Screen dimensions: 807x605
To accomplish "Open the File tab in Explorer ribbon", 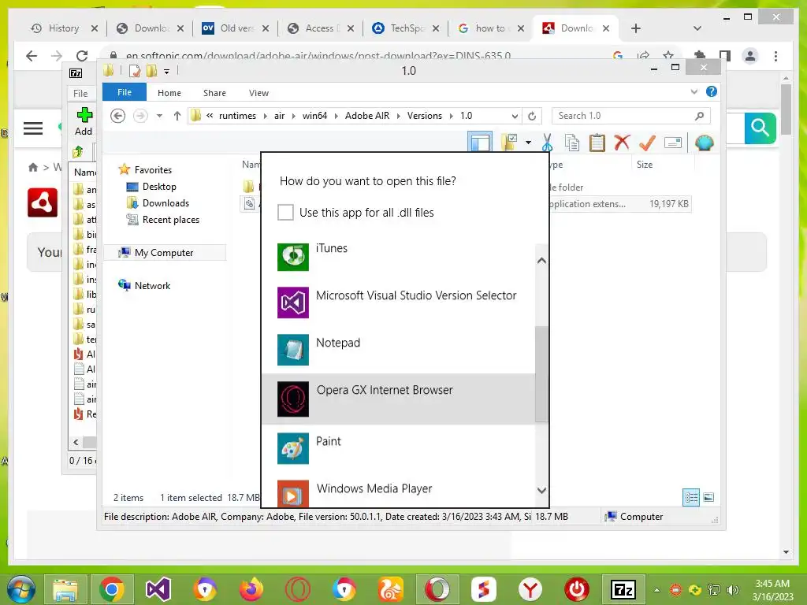I will (124, 92).
